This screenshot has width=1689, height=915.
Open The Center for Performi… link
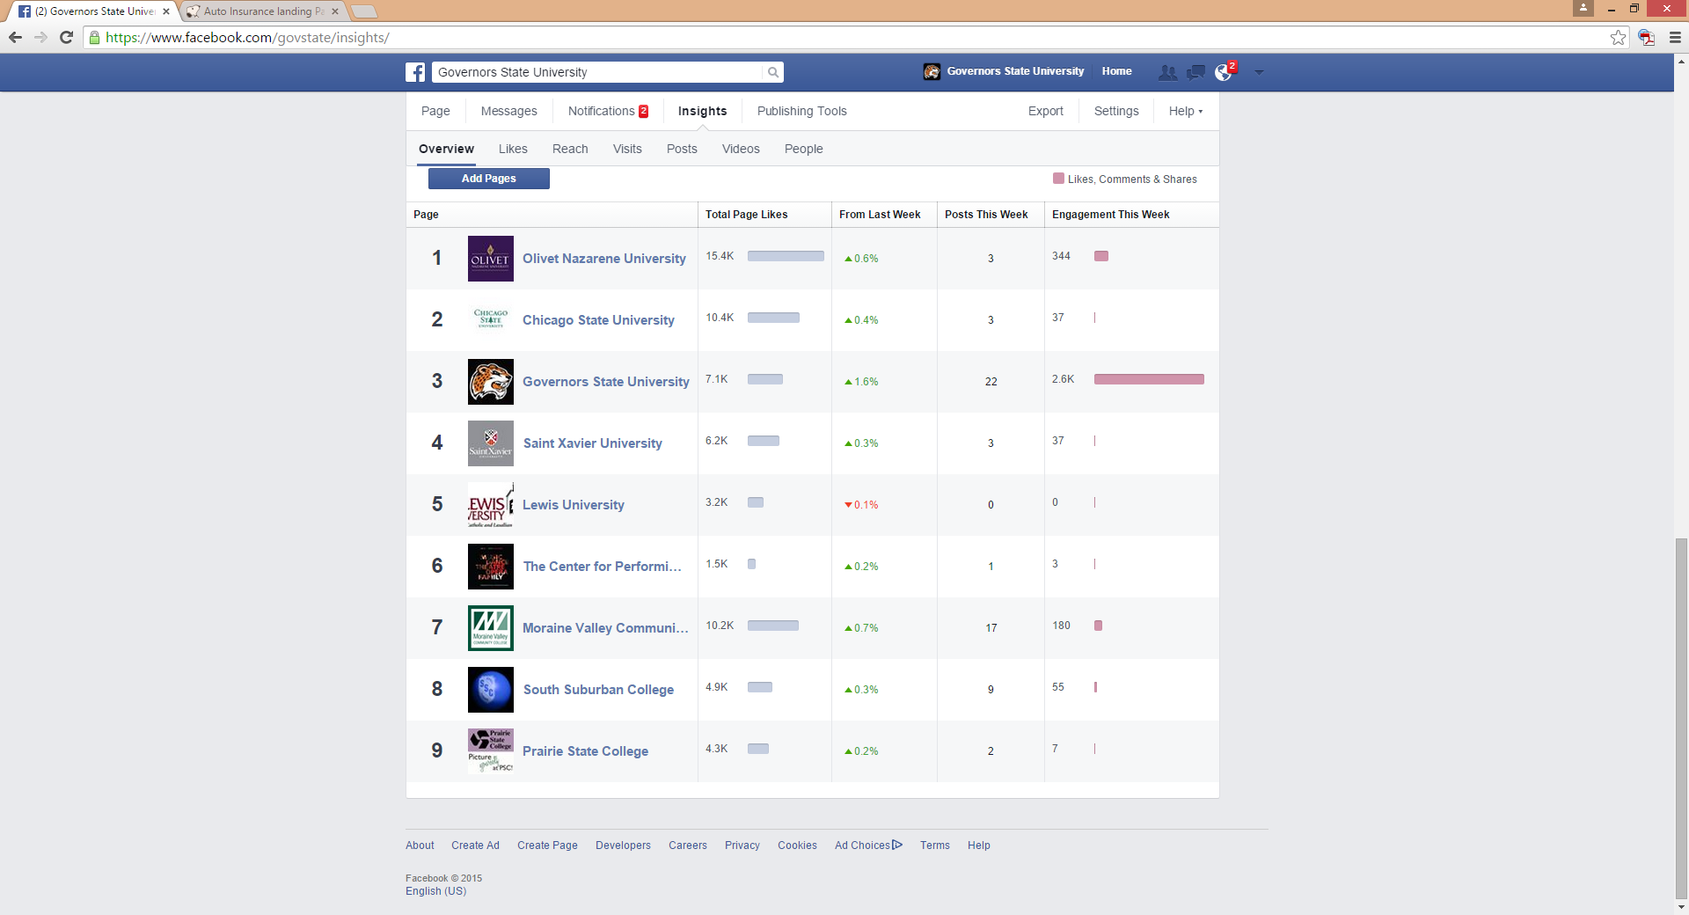click(x=603, y=567)
